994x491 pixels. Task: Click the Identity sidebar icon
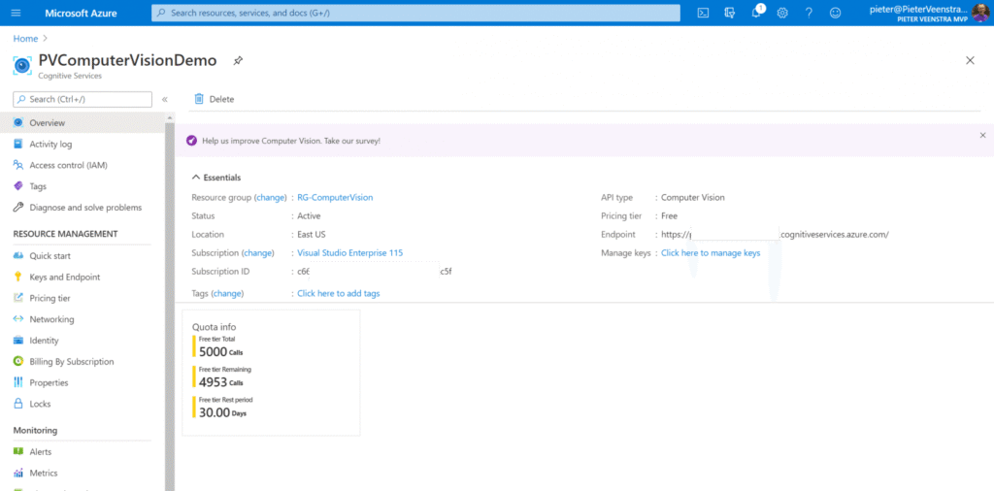pyautogui.click(x=18, y=341)
